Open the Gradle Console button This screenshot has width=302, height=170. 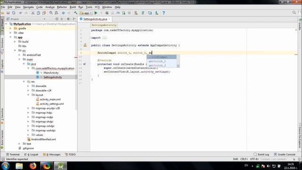285,154
